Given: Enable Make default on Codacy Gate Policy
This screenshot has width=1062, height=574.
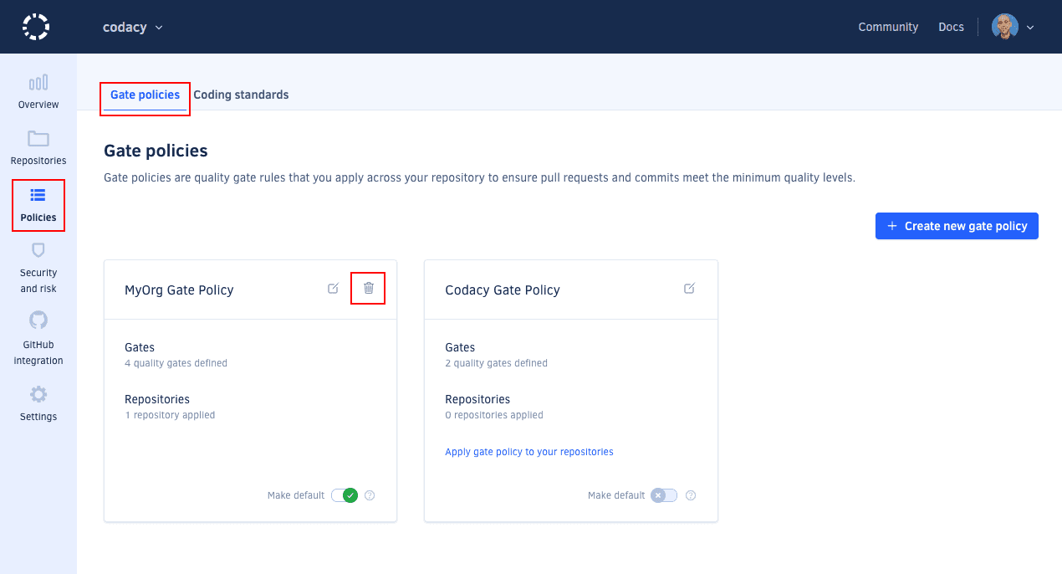Looking at the screenshot, I should click(665, 495).
